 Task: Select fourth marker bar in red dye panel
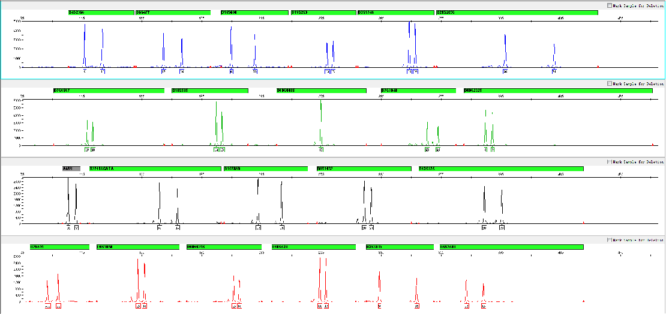313,247
